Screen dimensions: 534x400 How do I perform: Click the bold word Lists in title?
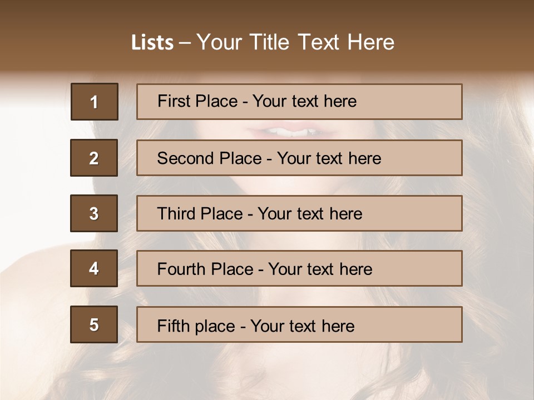pos(152,42)
